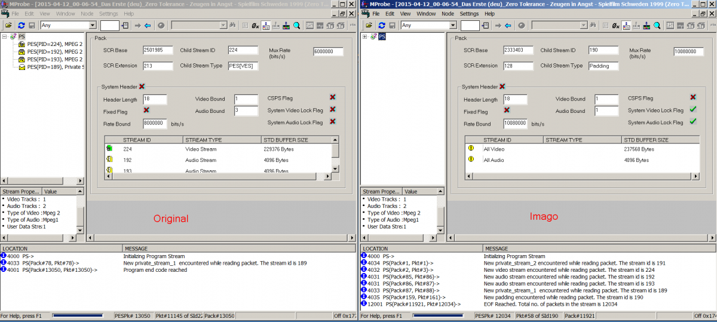Click the open file icon in Imago window toolbar

[369, 26]
